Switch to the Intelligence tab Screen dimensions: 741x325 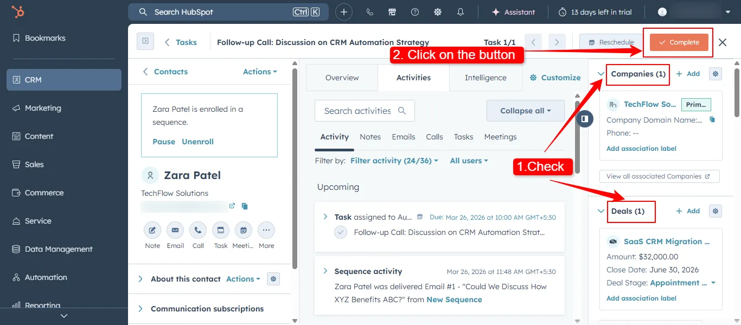coord(486,78)
